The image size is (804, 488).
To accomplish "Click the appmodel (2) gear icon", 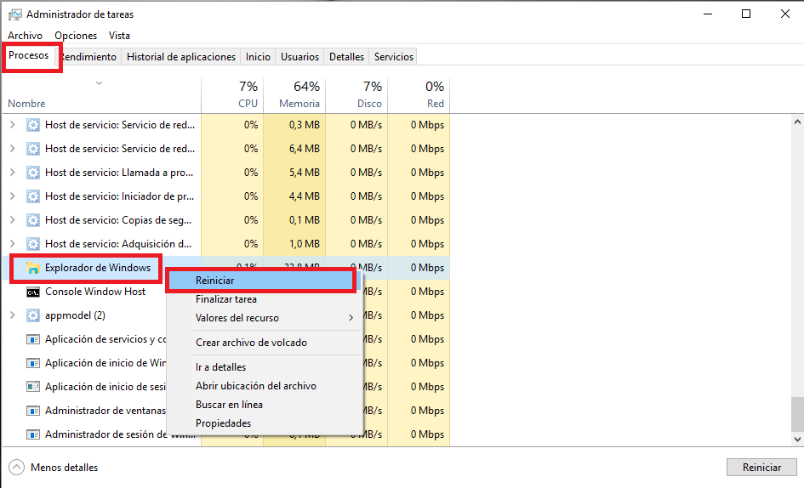I will tap(33, 315).
